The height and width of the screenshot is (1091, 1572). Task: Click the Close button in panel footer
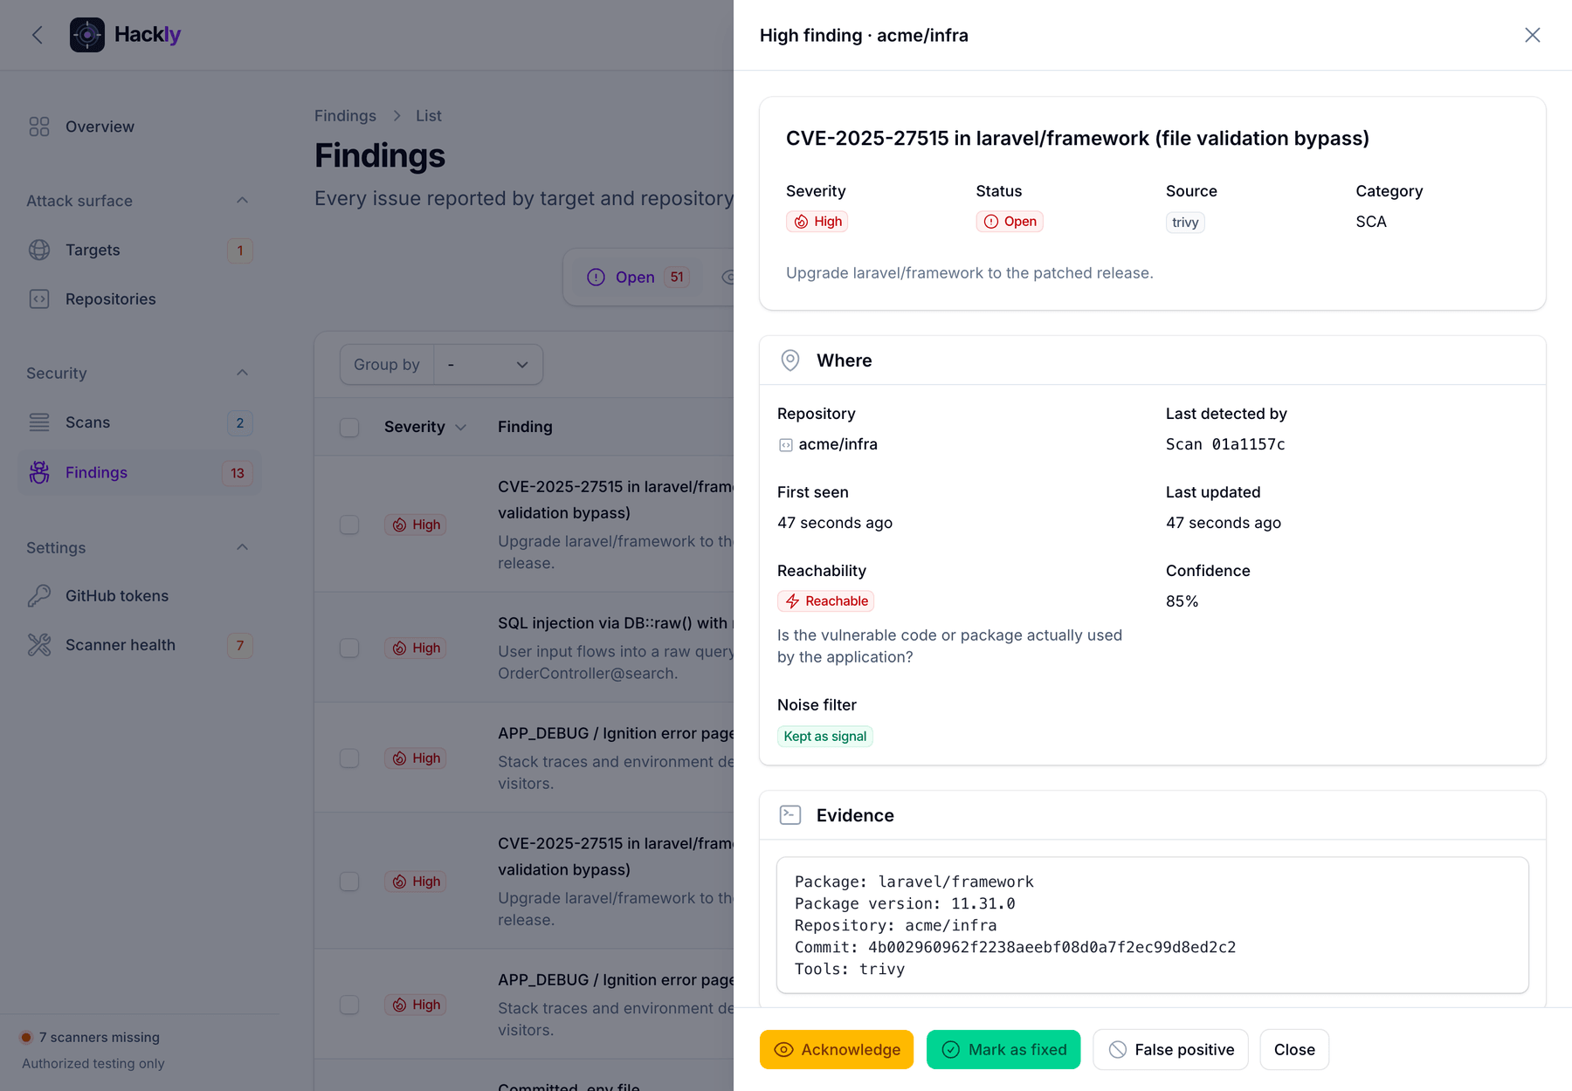(x=1294, y=1049)
